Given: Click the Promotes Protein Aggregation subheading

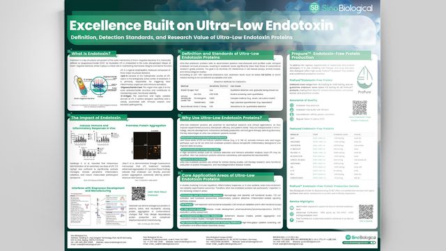Looking at the screenshot, I should click(146, 125).
